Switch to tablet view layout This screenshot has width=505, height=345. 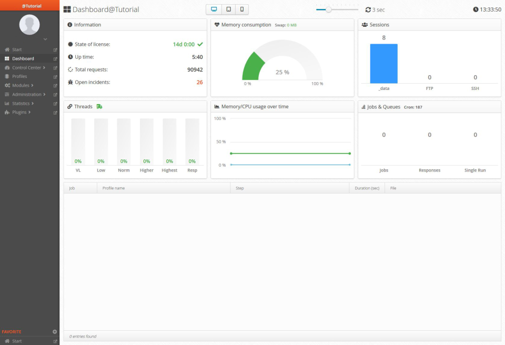[229, 9]
